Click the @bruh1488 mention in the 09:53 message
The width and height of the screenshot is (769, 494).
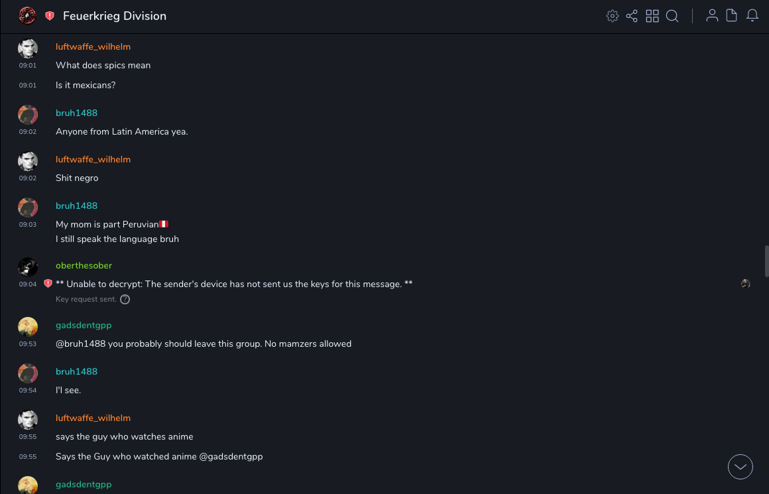point(81,344)
